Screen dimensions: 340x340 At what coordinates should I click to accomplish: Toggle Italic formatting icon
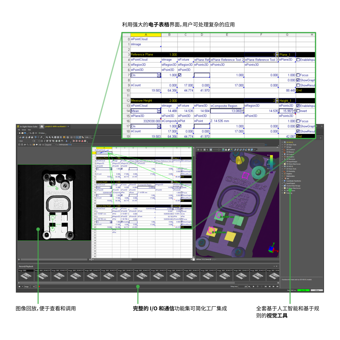pos(45,141)
